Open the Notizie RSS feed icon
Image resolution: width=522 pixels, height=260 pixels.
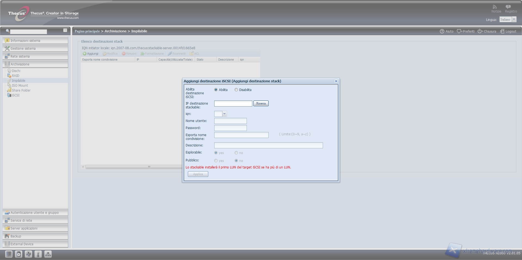click(495, 7)
